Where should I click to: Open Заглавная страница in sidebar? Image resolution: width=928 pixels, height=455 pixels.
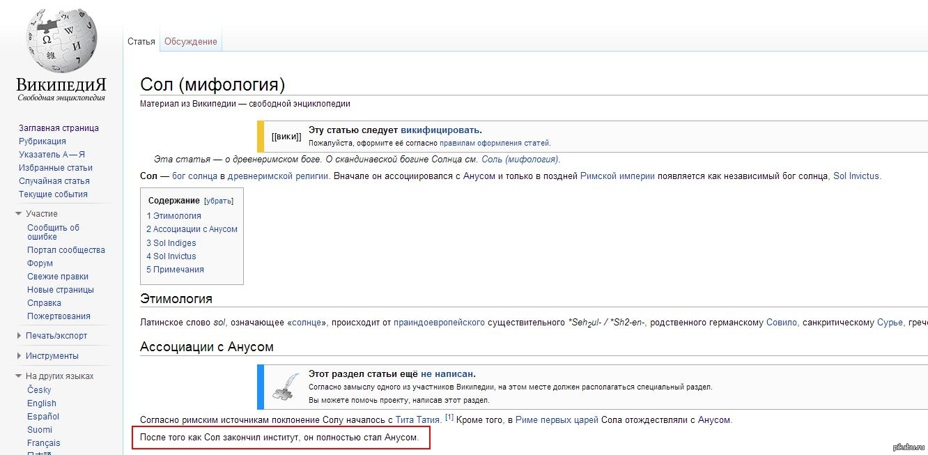click(59, 128)
